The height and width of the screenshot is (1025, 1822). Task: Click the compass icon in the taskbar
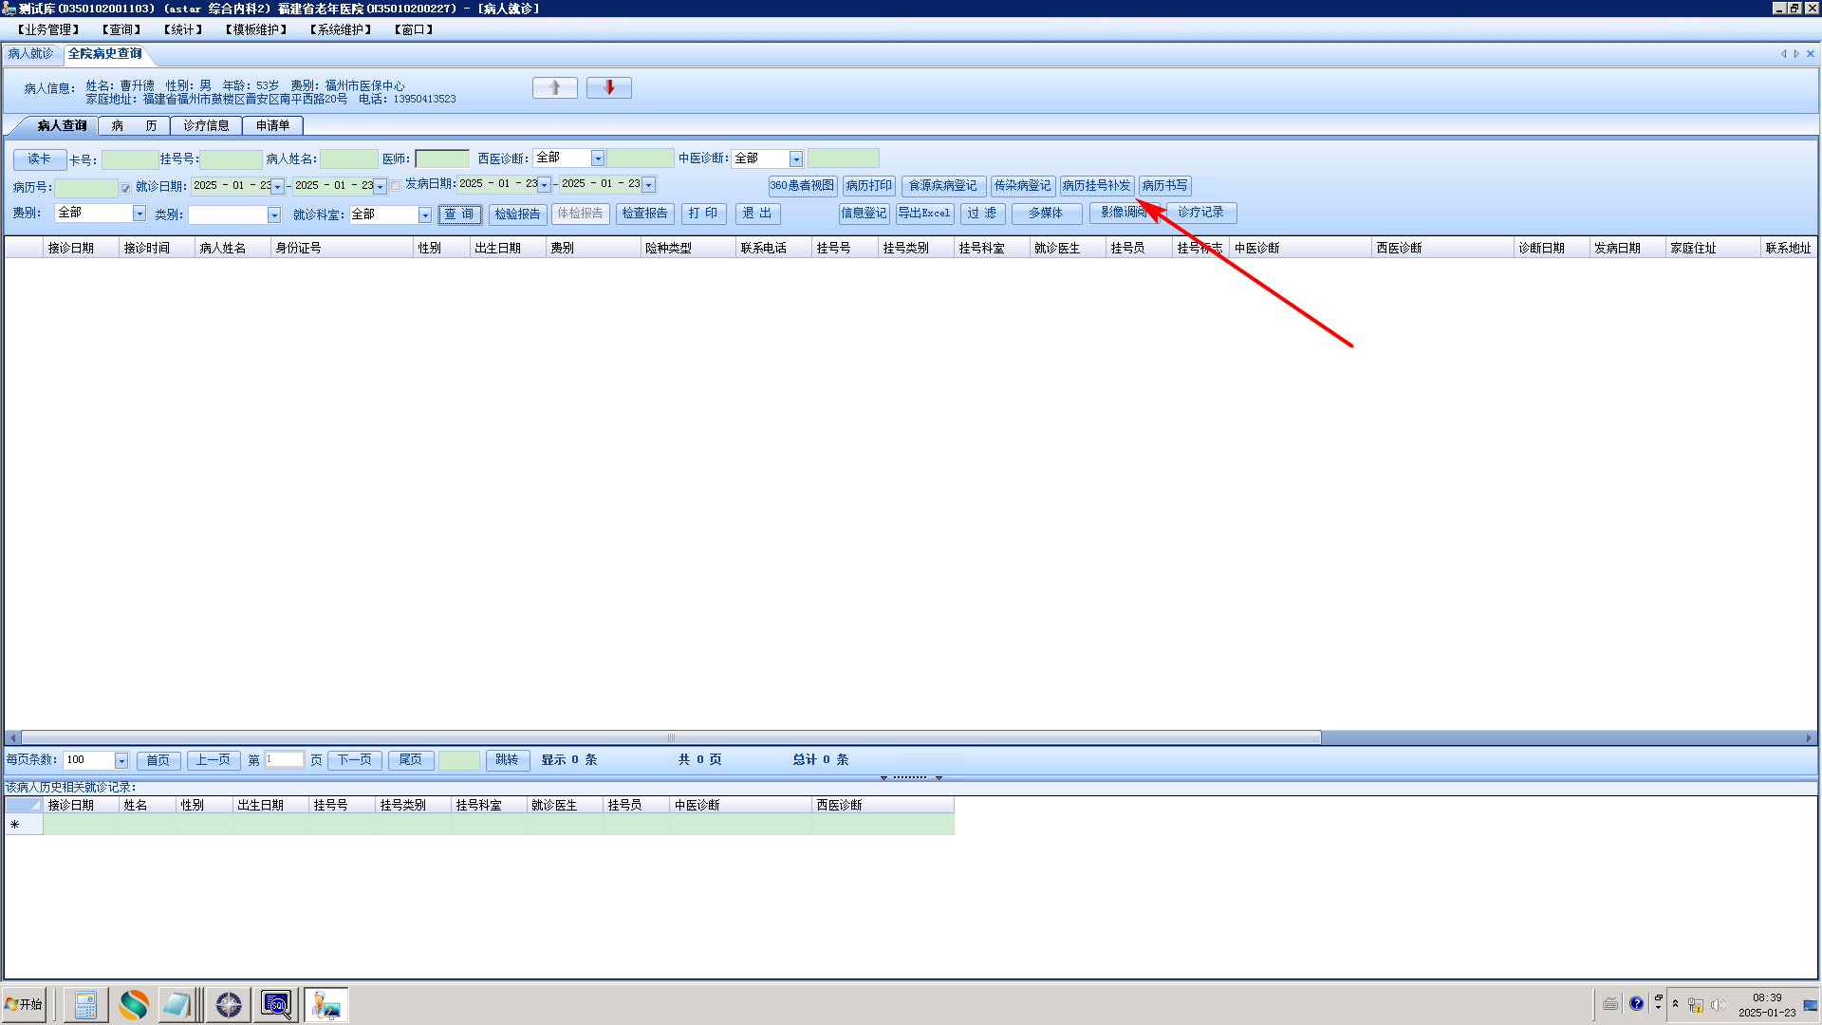(x=229, y=1004)
